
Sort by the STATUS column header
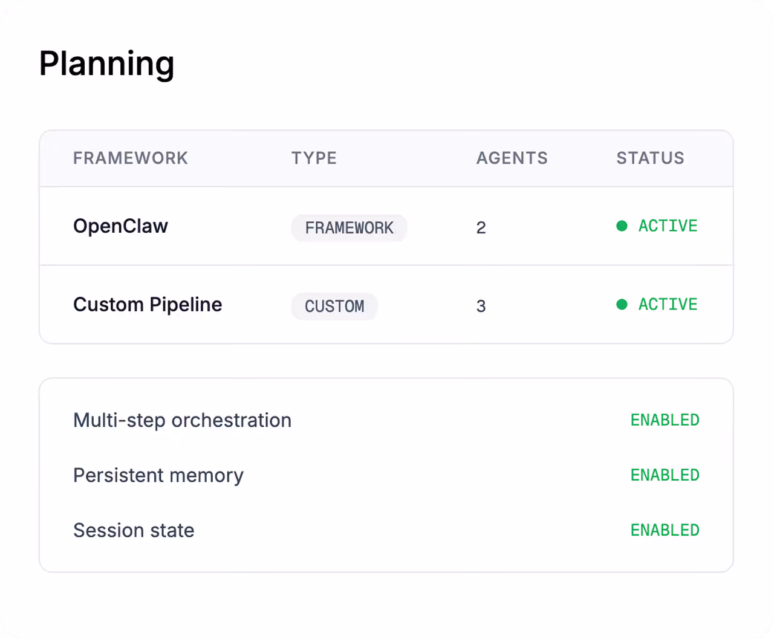(650, 158)
